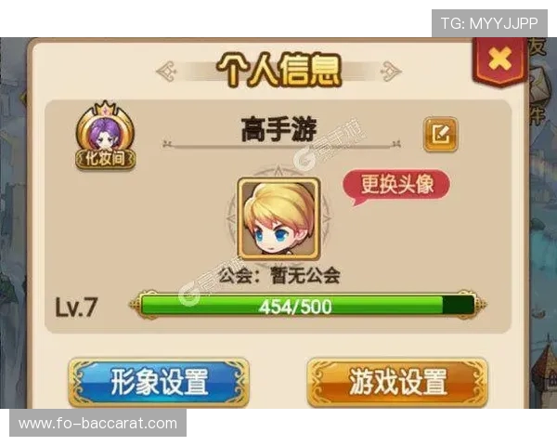The image size is (557, 446).
Task: Tap the 454/500 experience value
Action: pyautogui.click(x=295, y=307)
